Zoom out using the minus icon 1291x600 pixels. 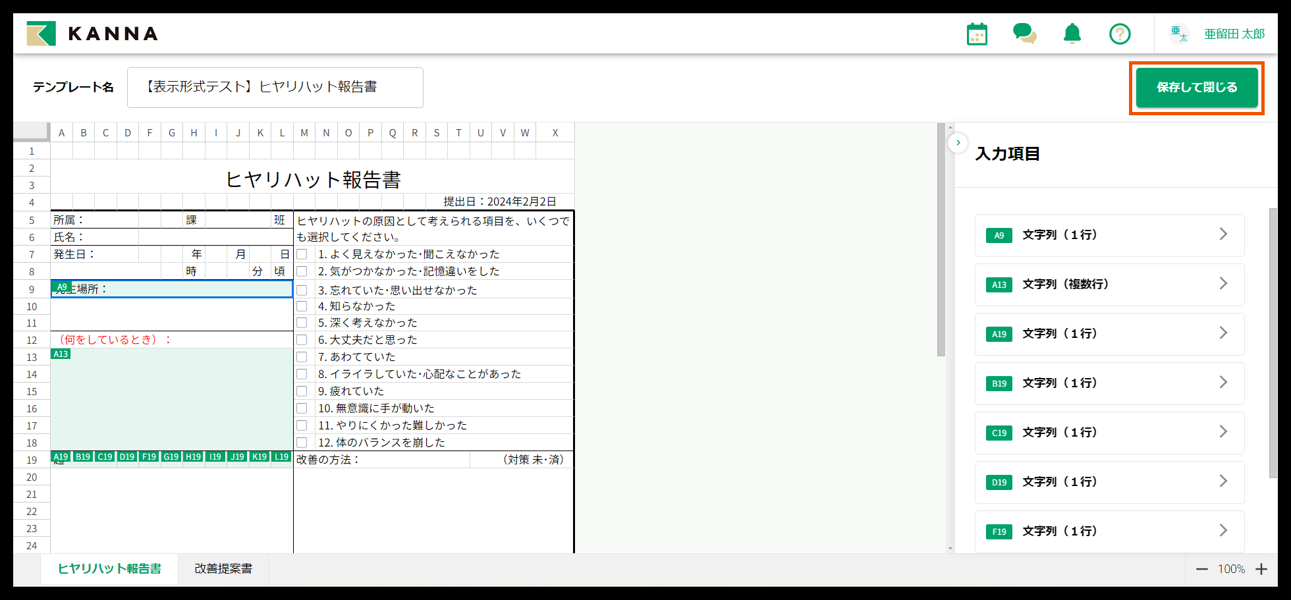coord(1202,569)
